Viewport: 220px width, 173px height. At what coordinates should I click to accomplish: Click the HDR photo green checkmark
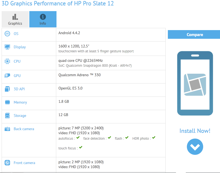tap(154, 137)
